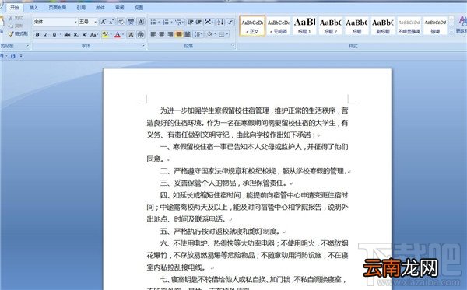Click the redo icon in quick access bar
This screenshot has height=290, width=467.
coord(12,56)
